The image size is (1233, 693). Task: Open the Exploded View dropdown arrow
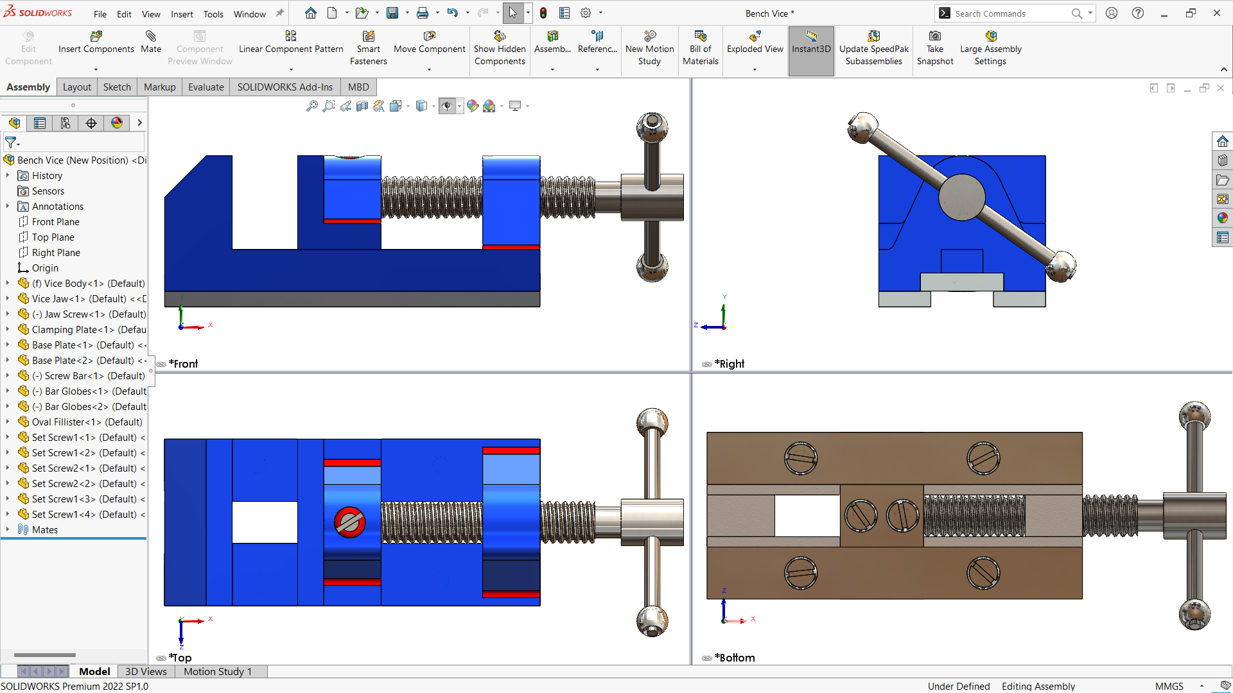(755, 69)
